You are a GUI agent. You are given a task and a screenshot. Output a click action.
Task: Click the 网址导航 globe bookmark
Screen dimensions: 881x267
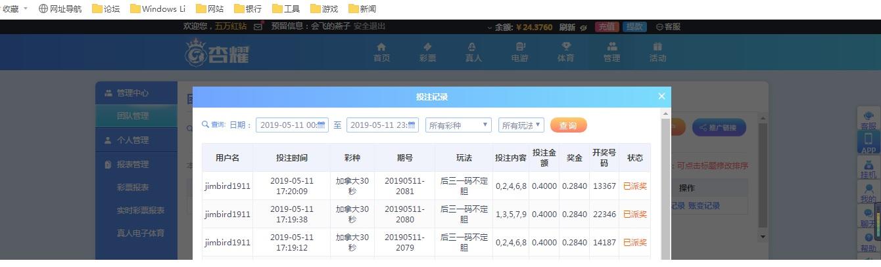pos(60,9)
